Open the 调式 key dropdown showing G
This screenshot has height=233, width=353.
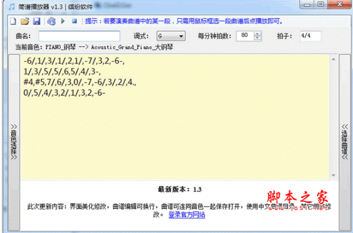(x=171, y=36)
